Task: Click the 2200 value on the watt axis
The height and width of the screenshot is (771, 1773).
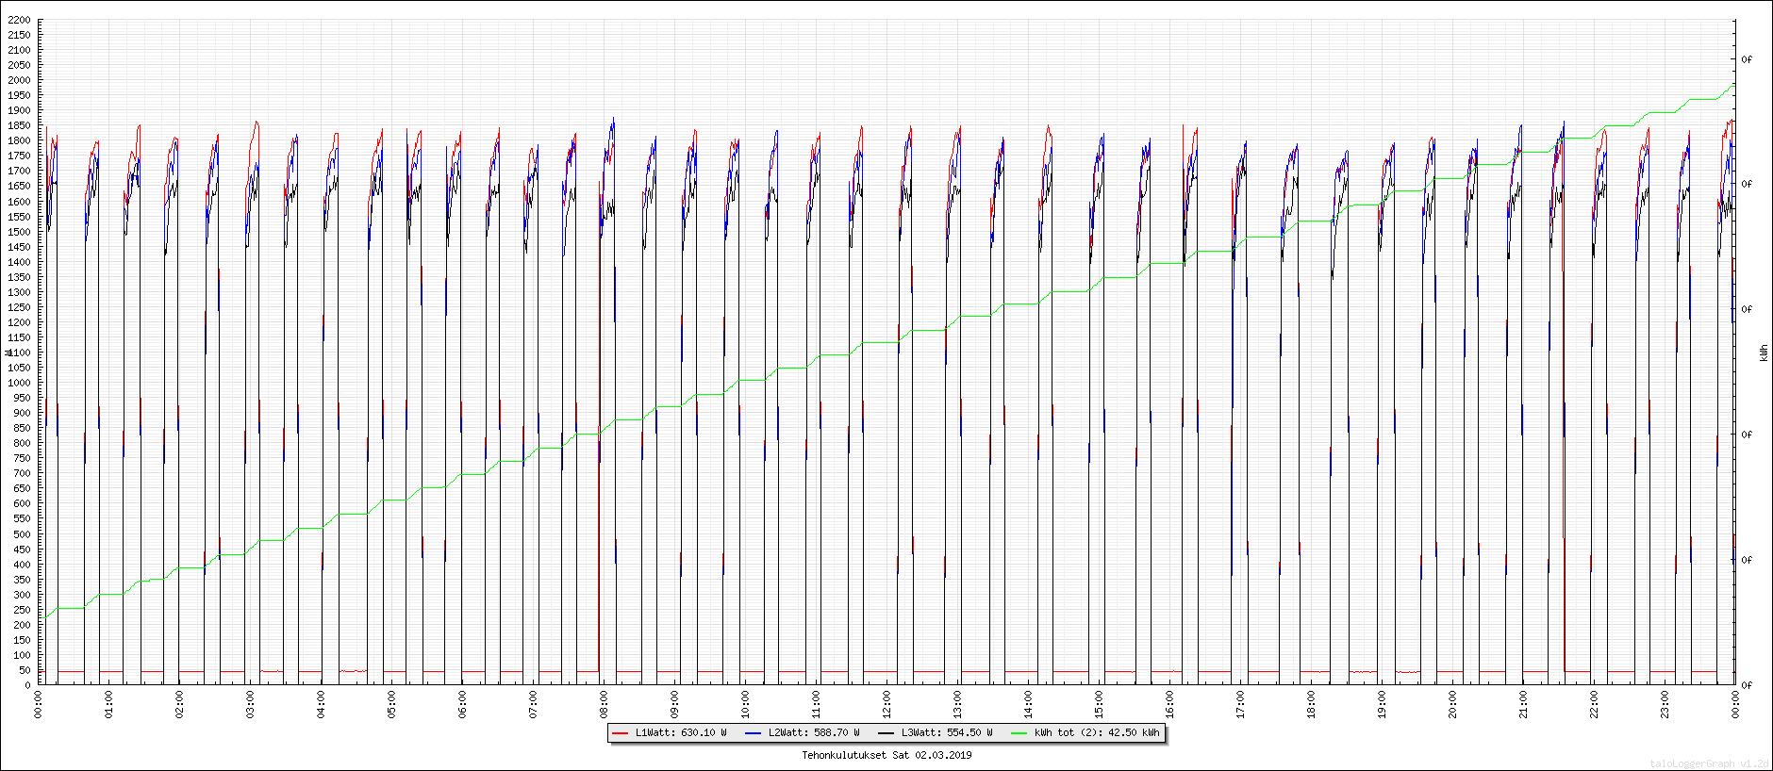Action: 19,20
